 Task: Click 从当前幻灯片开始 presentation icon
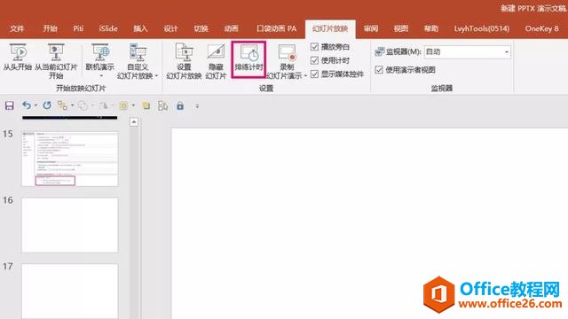56,52
